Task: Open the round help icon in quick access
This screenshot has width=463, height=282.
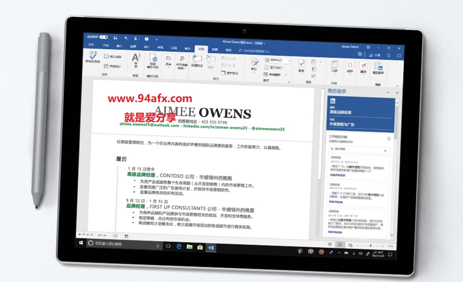Action: 147,39
